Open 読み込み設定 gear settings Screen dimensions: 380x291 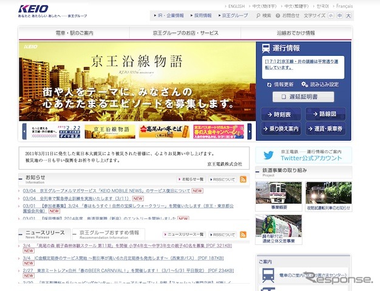click(x=304, y=84)
